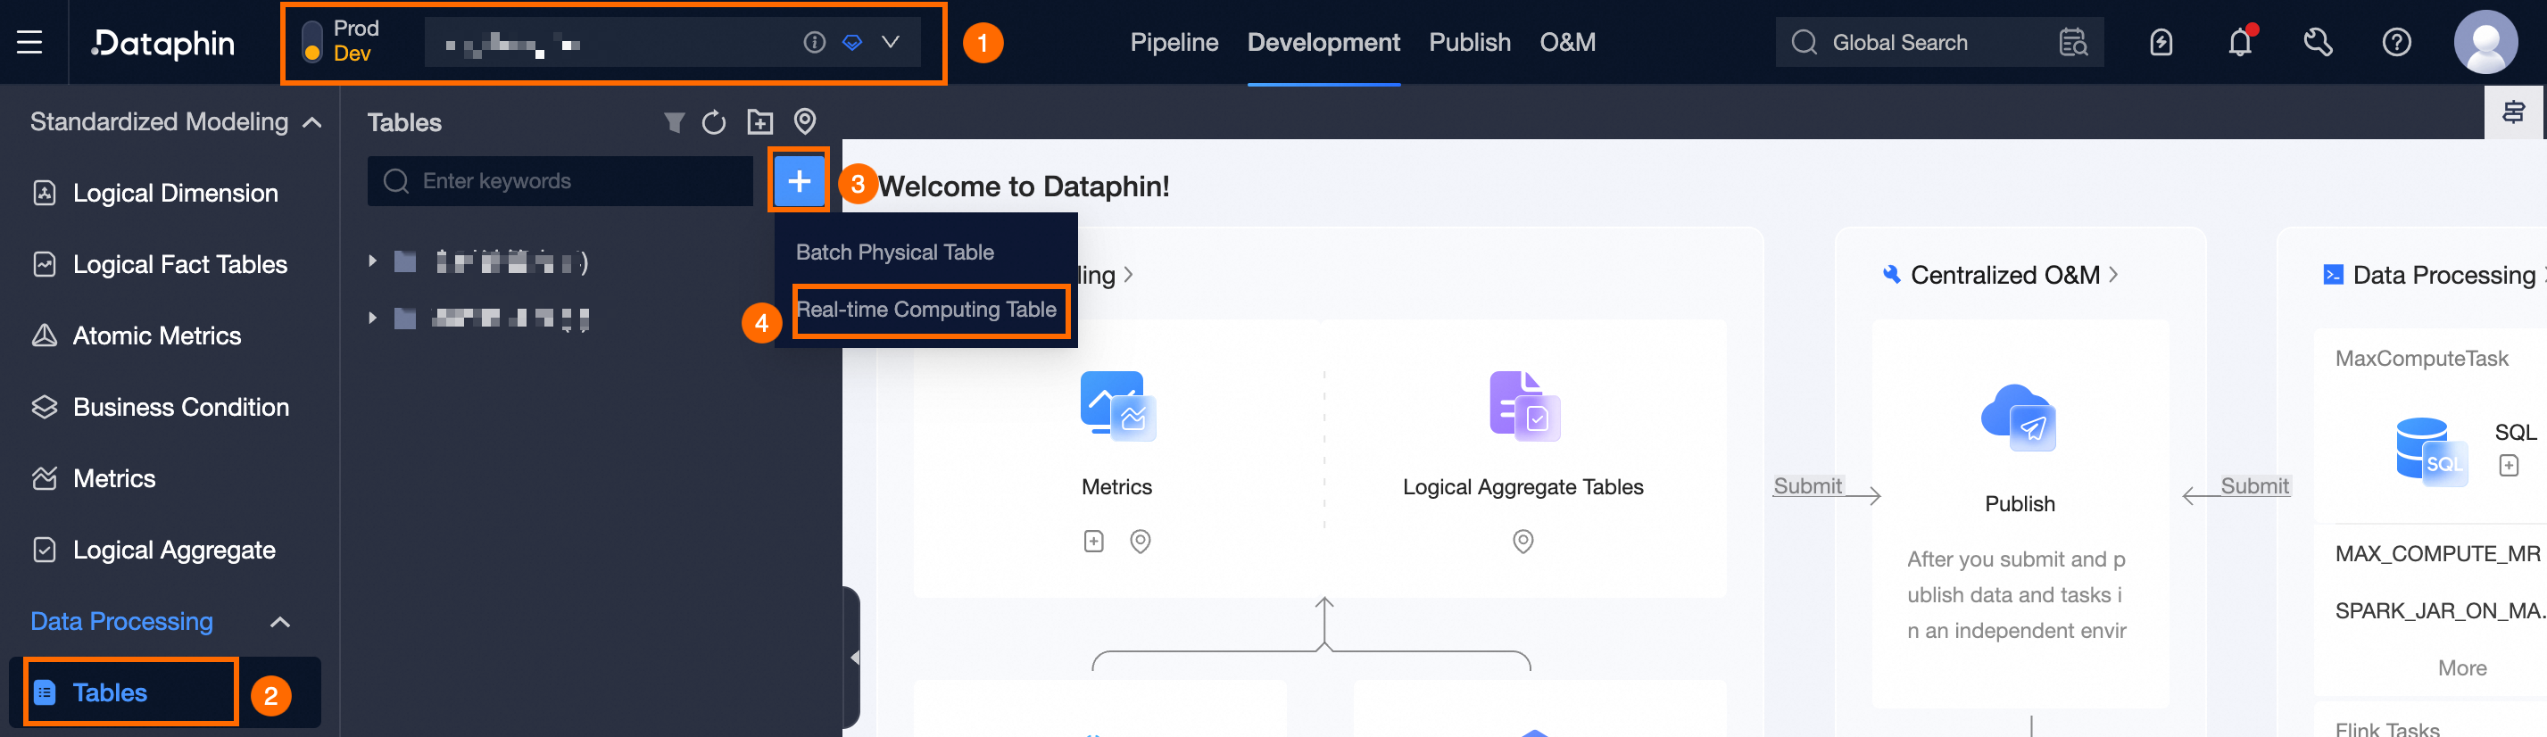Select Batch Physical Table menu option
The image size is (2547, 737).
coord(894,253)
